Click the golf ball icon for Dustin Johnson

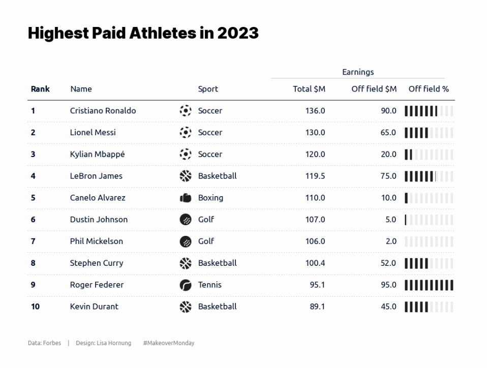pyautogui.click(x=186, y=220)
